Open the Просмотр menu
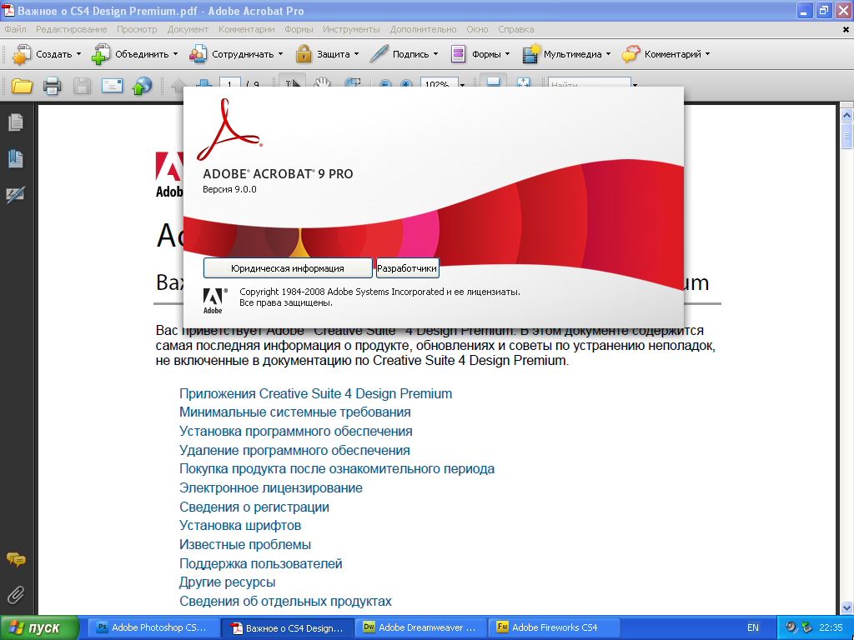Image resolution: width=854 pixels, height=640 pixels. [x=137, y=29]
